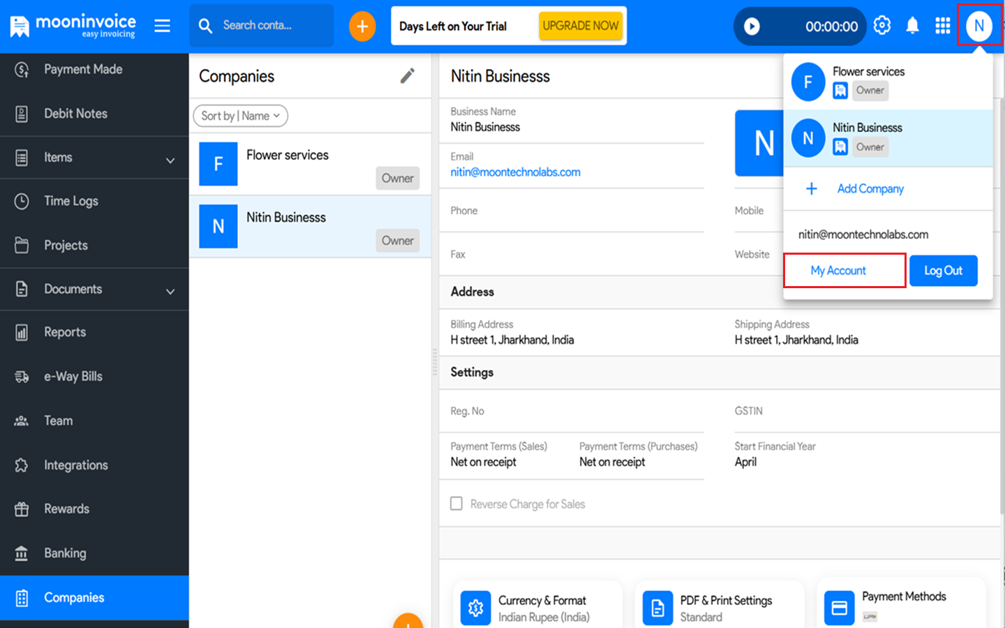Click the Integrations puzzle icon
This screenshot has width=1005, height=628.
(x=22, y=465)
